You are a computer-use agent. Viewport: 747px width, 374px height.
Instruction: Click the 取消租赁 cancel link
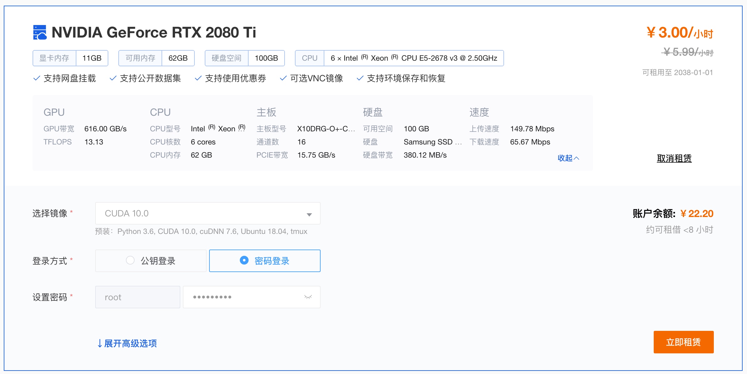pyautogui.click(x=674, y=159)
